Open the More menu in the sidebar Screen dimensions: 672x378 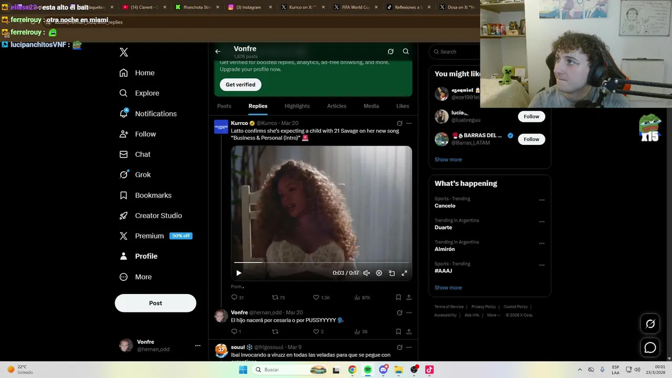[135, 277]
